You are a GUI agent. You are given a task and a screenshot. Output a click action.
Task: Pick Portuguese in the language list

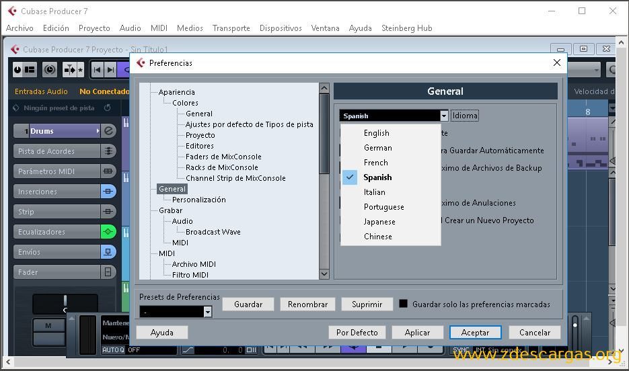click(391, 207)
